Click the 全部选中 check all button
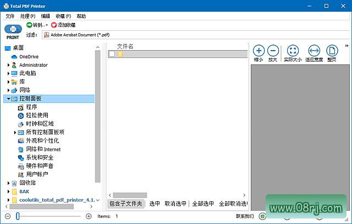352x224 pixels. point(203,204)
